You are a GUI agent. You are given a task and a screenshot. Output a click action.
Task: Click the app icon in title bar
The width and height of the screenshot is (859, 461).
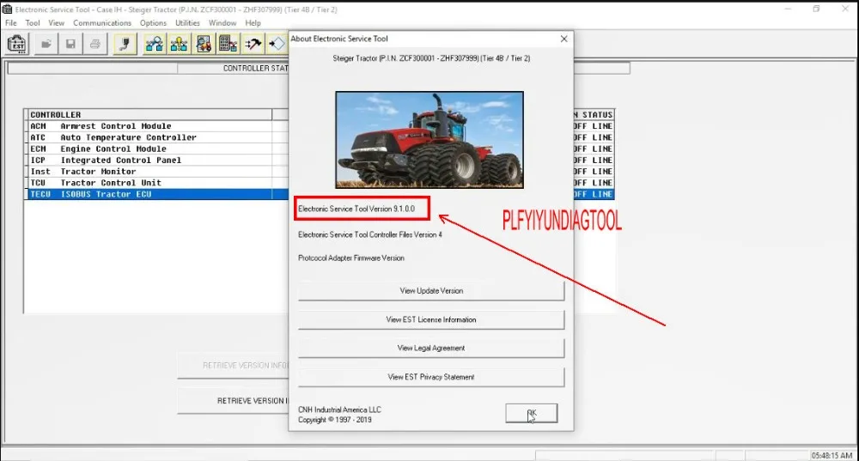[7, 9]
